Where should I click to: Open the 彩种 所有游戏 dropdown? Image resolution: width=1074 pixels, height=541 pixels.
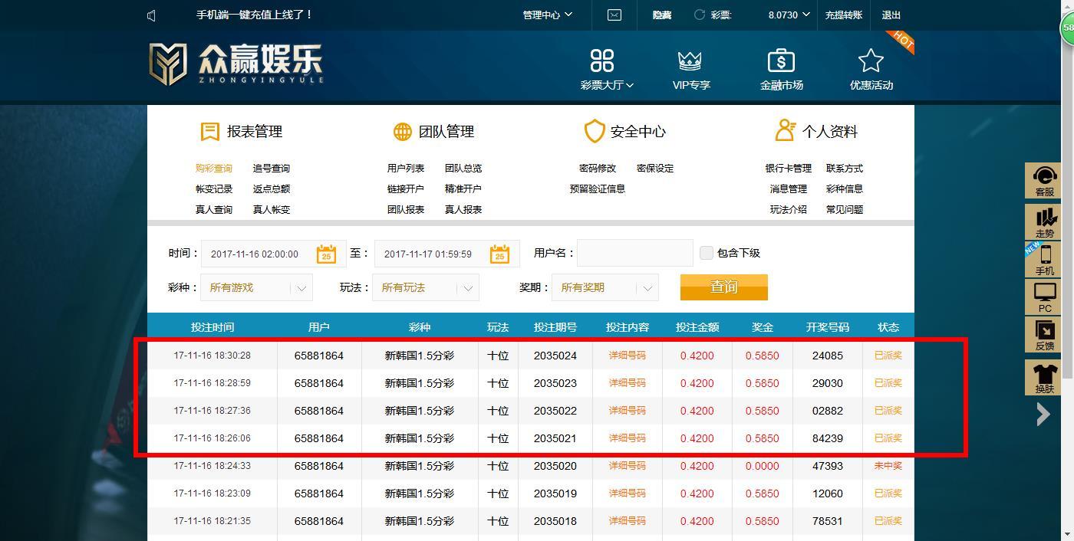pyautogui.click(x=257, y=287)
